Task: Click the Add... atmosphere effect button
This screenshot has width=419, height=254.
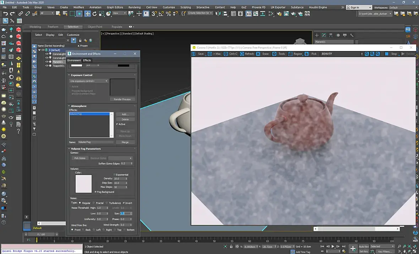Action: (x=125, y=114)
